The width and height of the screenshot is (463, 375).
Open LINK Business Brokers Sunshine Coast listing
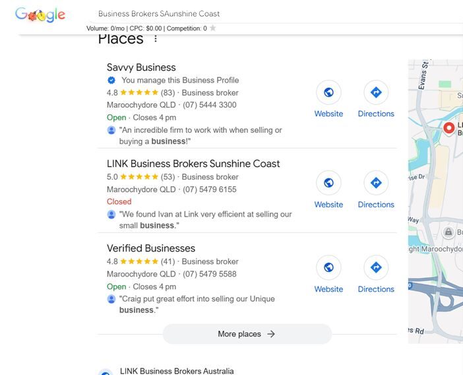193,164
